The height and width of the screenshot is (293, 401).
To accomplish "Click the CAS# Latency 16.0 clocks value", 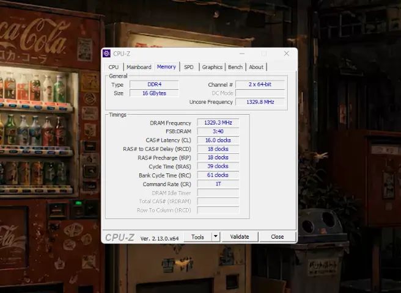I will (x=218, y=140).
